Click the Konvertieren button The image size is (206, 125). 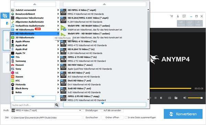click(x=183, y=114)
